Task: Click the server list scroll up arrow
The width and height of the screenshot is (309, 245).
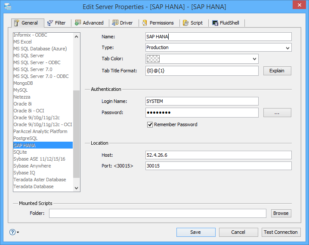Action: (77, 37)
